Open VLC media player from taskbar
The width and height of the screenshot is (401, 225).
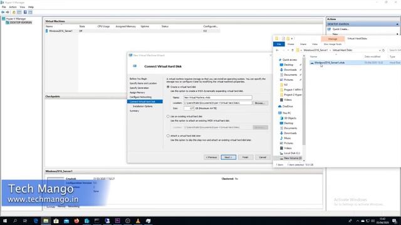[x=138, y=221]
